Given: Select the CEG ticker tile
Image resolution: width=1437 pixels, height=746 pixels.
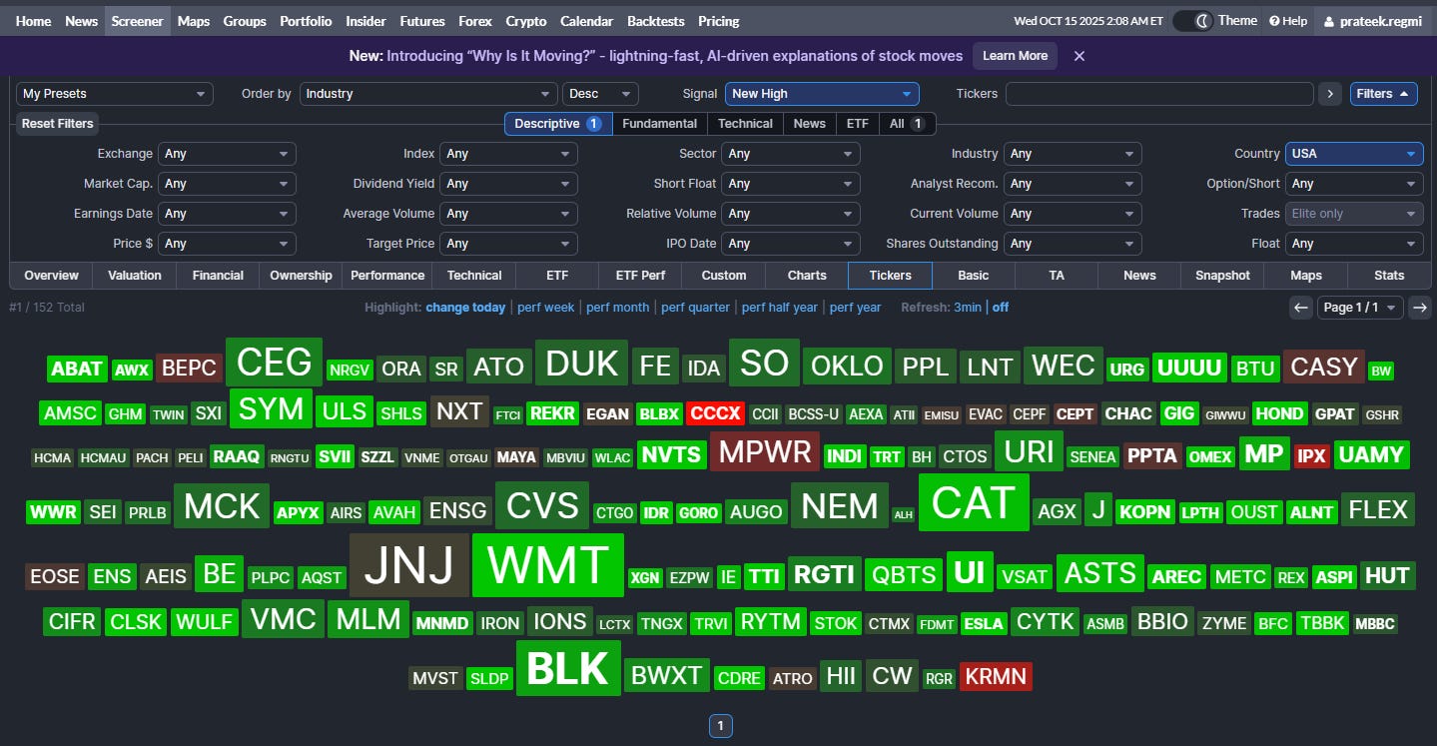Looking at the screenshot, I should (x=274, y=362).
